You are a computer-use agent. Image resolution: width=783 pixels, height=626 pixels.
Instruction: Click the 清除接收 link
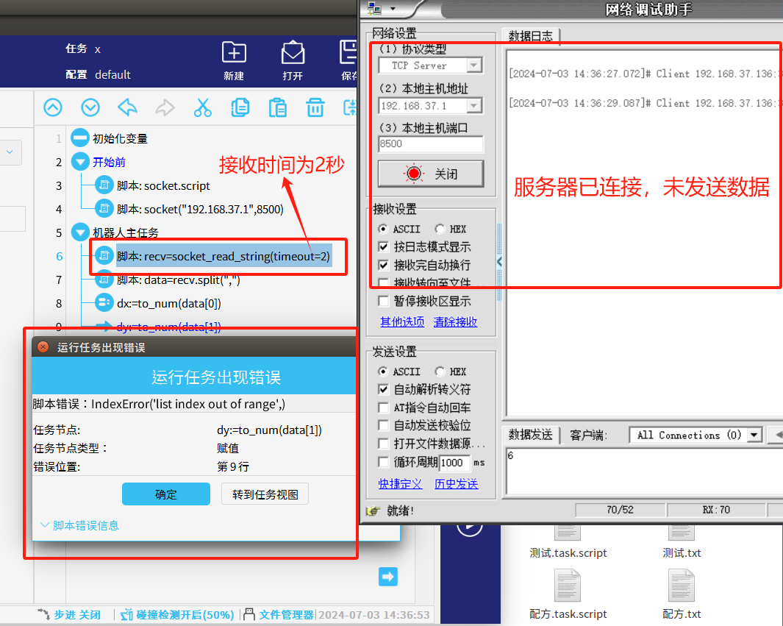coord(455,321)
